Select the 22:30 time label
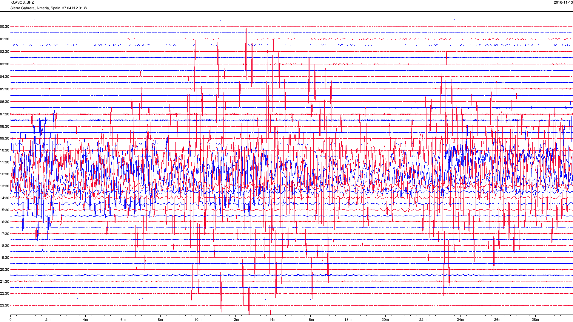 (5, 293)
